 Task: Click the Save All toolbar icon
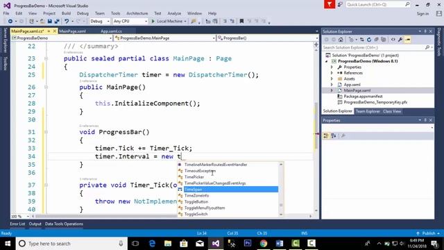pos(57,22)
